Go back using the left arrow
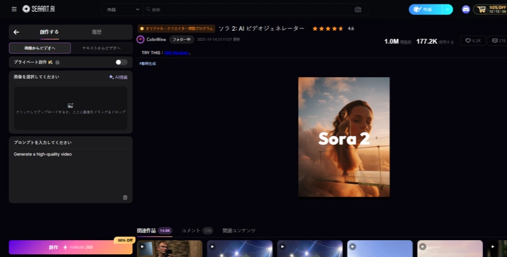The width and height of the screenshot is (507, 257). pyautogui.click(x=16, y=32)
